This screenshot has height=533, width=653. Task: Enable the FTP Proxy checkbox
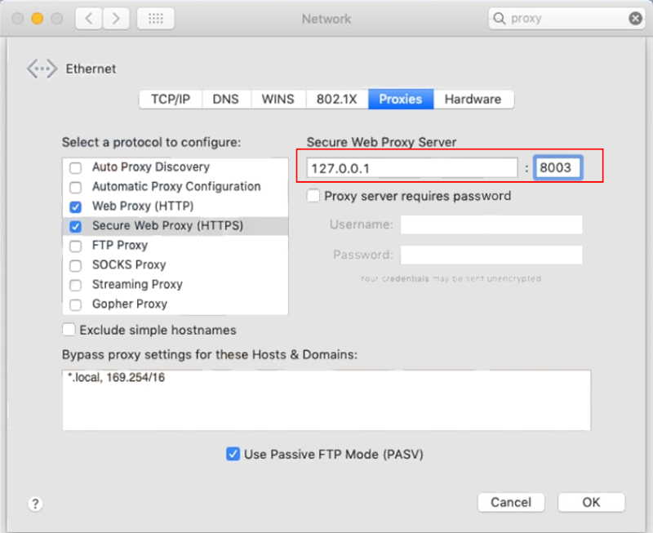coord(75,247)
